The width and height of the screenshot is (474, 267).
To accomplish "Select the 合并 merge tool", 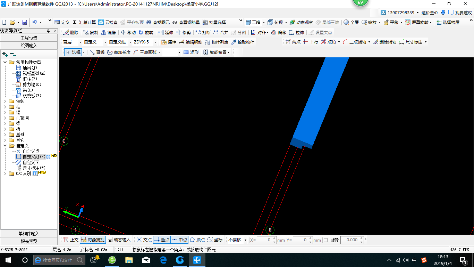I will pos(221,32).
